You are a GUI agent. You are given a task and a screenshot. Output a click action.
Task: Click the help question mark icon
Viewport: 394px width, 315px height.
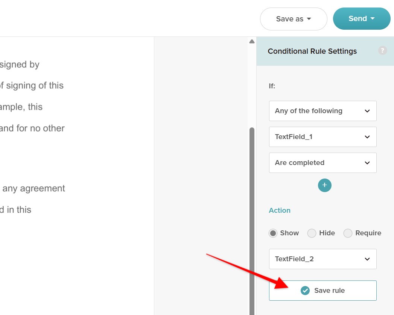click(382, 50)
